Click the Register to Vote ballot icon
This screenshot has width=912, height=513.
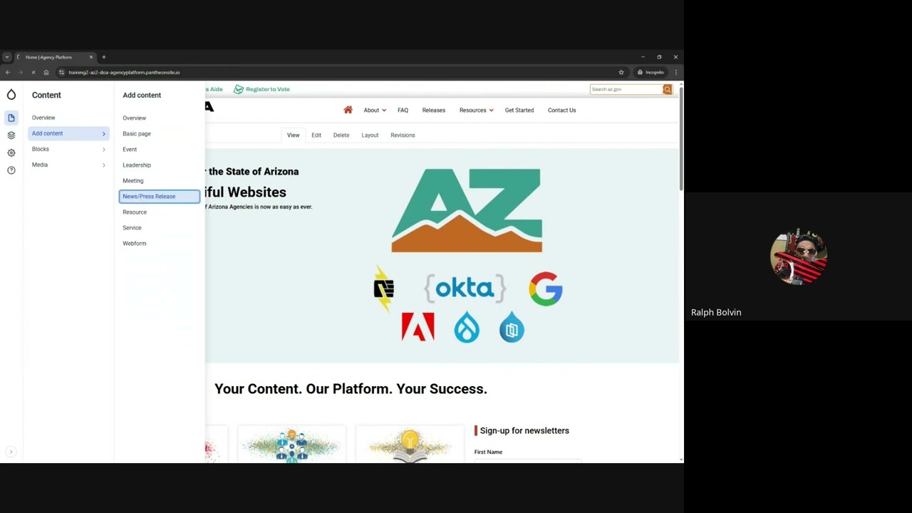(x=239, y=89)
